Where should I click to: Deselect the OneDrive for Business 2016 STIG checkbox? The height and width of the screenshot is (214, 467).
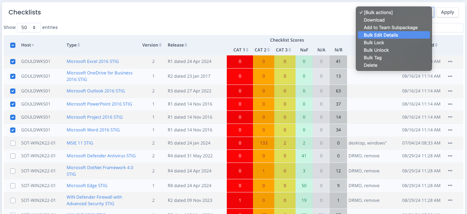tap(13, 76)
